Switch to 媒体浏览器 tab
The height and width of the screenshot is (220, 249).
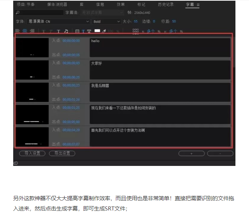tap(57, 4)
